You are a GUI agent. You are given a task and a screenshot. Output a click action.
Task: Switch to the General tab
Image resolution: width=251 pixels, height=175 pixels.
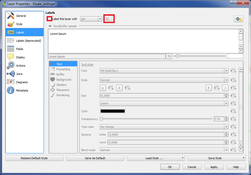coord(25,16)
